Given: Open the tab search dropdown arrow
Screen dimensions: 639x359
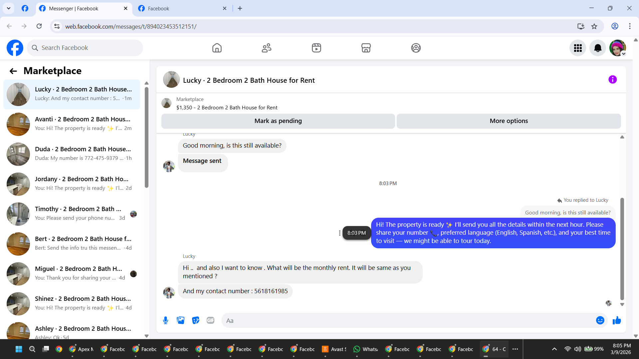Looking at the screenshot, I should click(x=9, y=8).
